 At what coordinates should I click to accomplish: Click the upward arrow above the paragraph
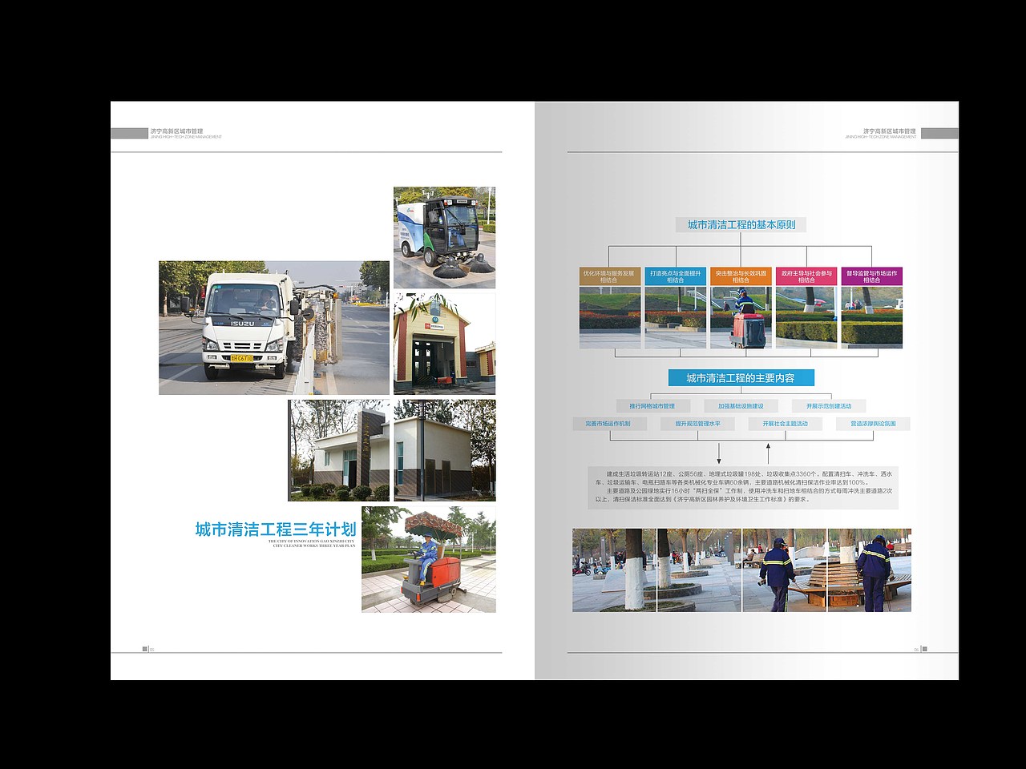click(768, 453)
